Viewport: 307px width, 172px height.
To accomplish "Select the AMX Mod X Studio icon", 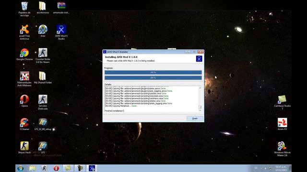I will click(x=61, y=32).
